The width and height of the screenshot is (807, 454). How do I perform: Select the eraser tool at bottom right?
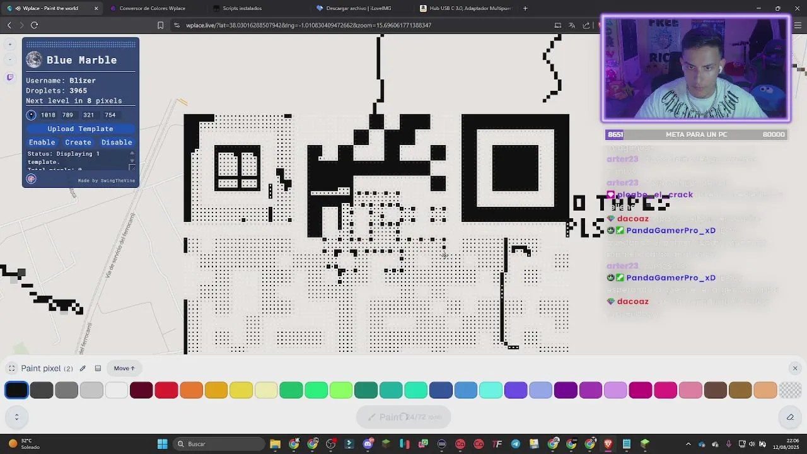(x=790, y=417)
